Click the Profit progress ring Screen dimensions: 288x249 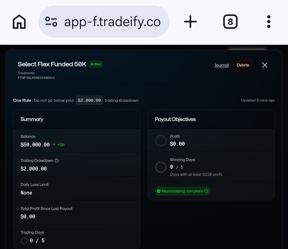161,141
